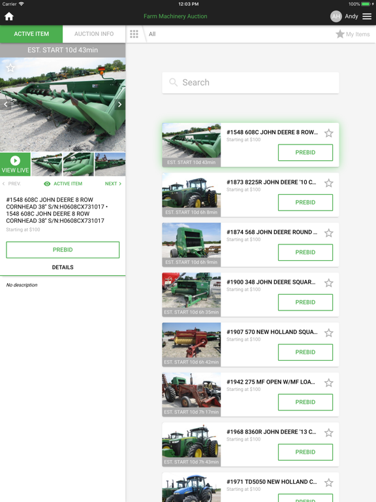Switch to the Auction Info tab

[x=94, y=34]
